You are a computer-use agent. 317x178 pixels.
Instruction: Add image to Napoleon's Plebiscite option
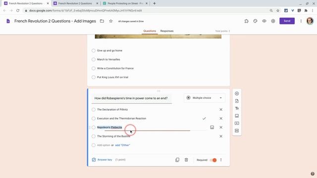(212, 128)
